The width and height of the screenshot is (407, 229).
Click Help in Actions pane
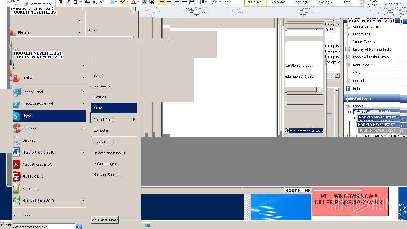click(x=356, y=89)
